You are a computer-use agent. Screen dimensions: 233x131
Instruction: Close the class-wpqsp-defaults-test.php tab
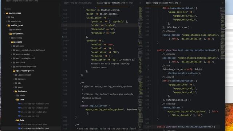coord(180,3)
